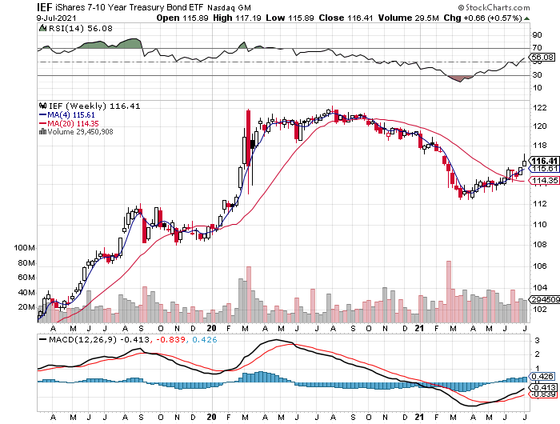Screen dimensions: 560x424
Task: Click the year 20 marker on MACD time axis
Action: pos(211,417)
